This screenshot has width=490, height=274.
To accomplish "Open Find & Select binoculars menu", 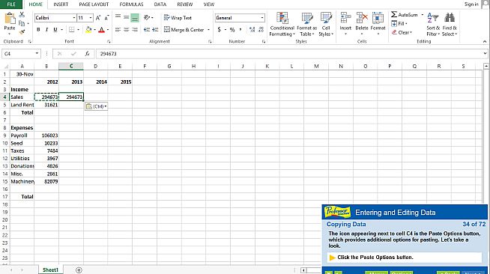I will (450, 25).
